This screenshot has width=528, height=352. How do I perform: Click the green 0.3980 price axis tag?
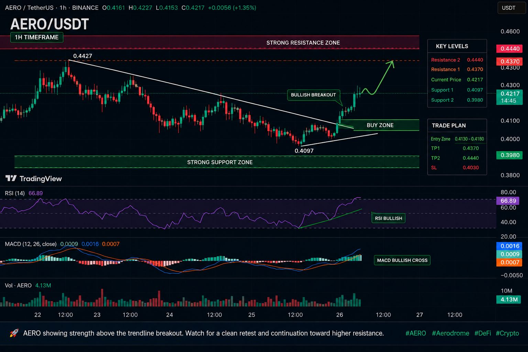click(509, 155)
